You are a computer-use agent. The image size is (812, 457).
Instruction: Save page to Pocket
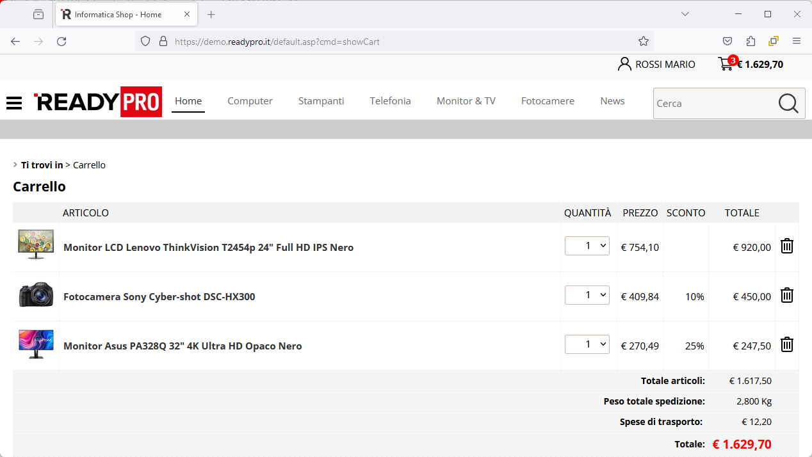727,42
